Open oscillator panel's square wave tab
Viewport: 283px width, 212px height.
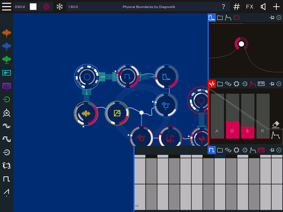pyautogui.click(x=212, y=150)
